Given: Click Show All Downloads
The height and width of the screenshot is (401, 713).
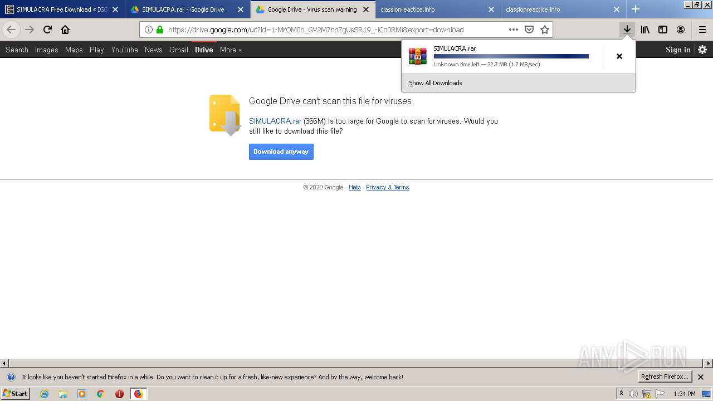Looking at the screenshot, I should pyautogui.click(x=436, y=83).
